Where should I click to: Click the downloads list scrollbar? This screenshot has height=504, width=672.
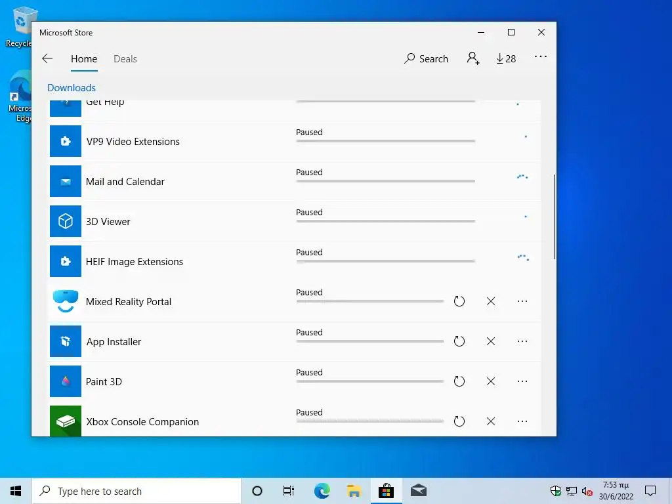[x=554, y=217]
